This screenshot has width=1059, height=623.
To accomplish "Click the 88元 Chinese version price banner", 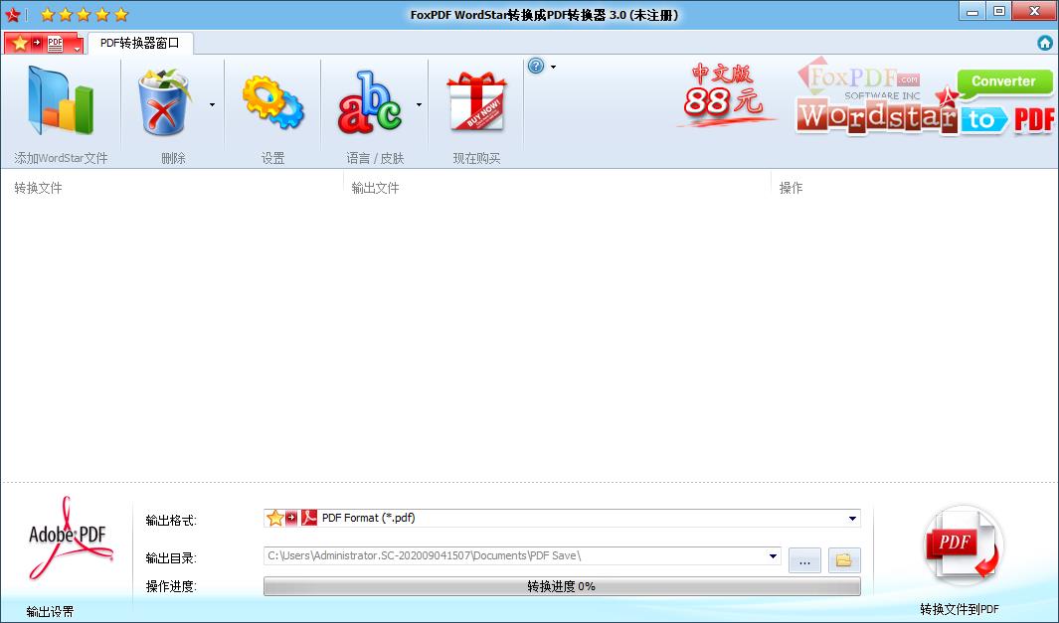I will [724, 95].
